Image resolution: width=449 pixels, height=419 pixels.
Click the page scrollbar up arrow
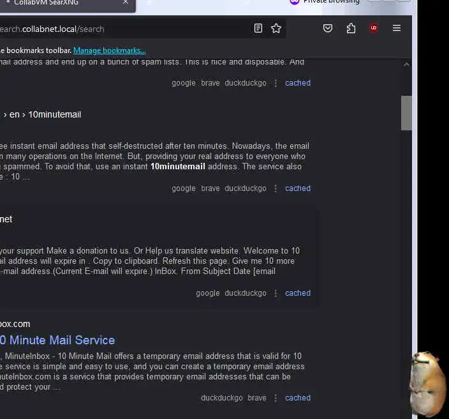(406, 65)
